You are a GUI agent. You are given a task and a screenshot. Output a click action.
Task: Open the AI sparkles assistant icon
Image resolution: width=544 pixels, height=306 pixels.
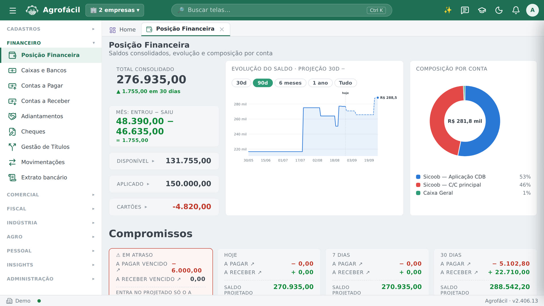point(448,10)
